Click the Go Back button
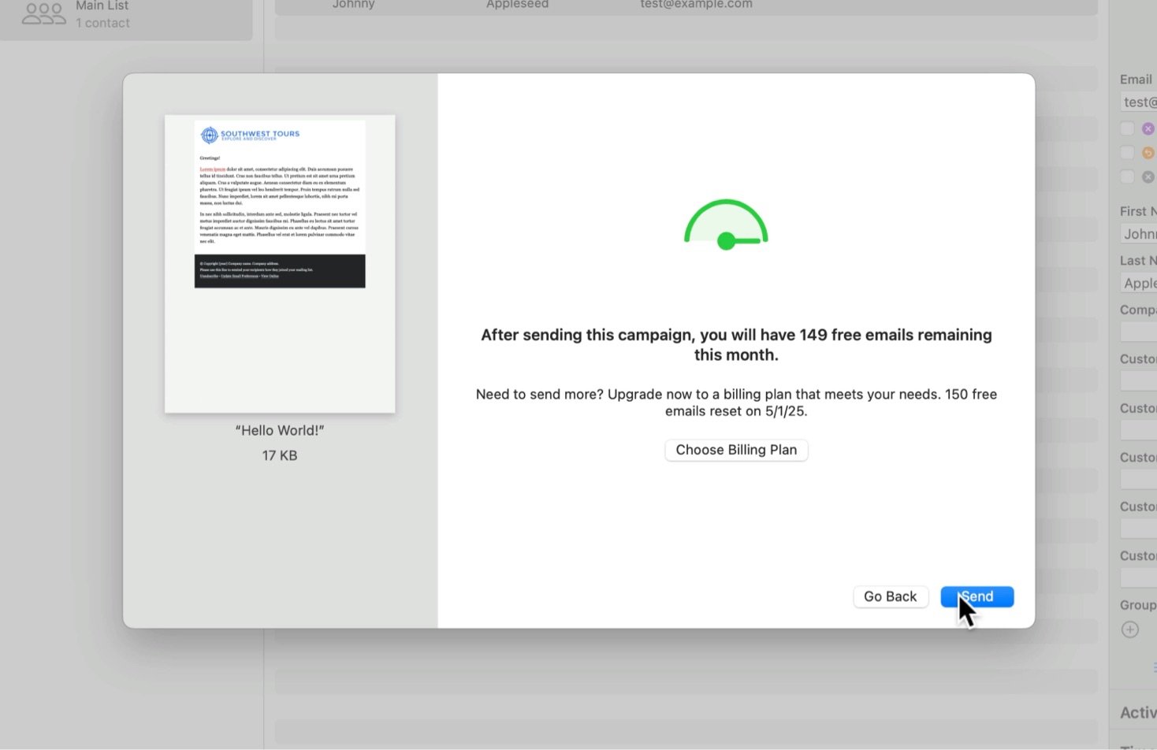1157x750 pixels. 890,596
